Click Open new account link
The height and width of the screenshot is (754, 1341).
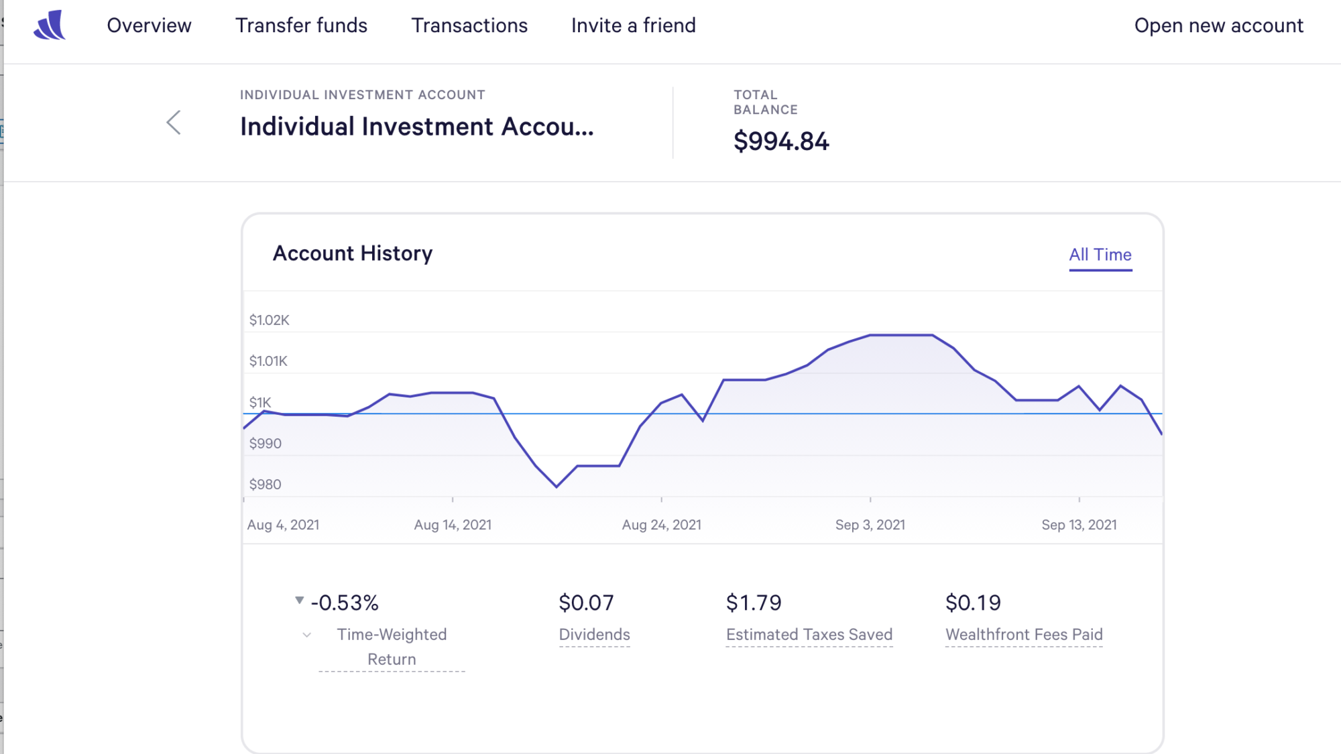(1218, 25)
